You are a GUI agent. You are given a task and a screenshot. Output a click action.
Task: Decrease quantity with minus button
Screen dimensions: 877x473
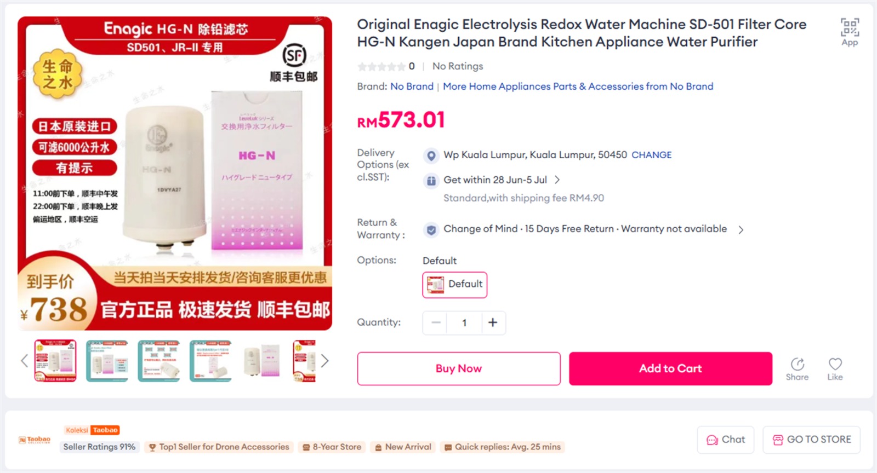436,322
